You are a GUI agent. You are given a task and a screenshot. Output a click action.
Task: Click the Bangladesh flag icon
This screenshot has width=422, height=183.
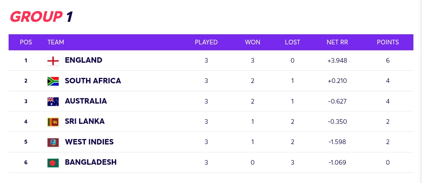53,163
